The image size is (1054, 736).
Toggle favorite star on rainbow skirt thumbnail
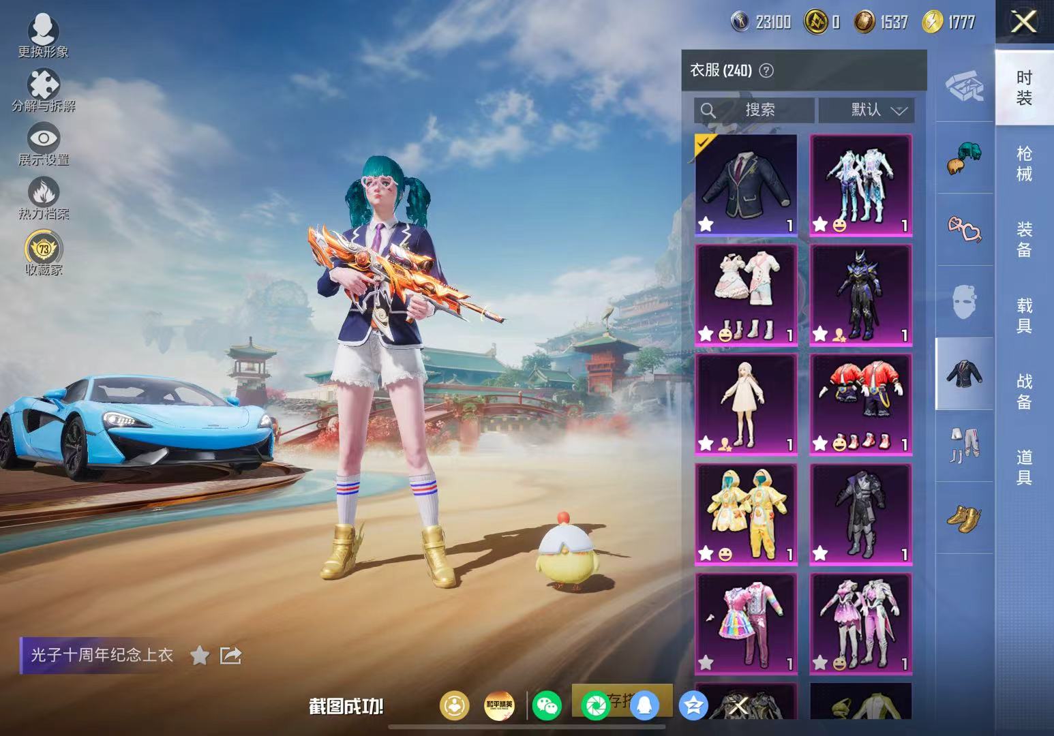pos(706,662)
